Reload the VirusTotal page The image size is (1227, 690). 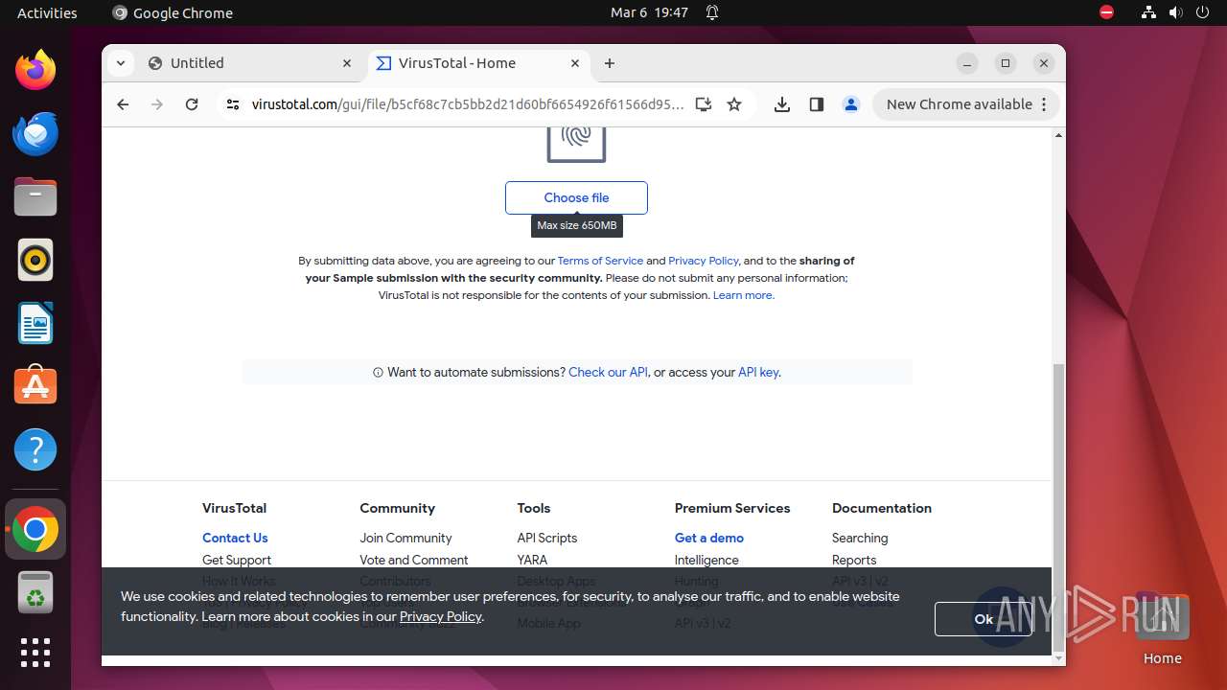pos(192,104)
